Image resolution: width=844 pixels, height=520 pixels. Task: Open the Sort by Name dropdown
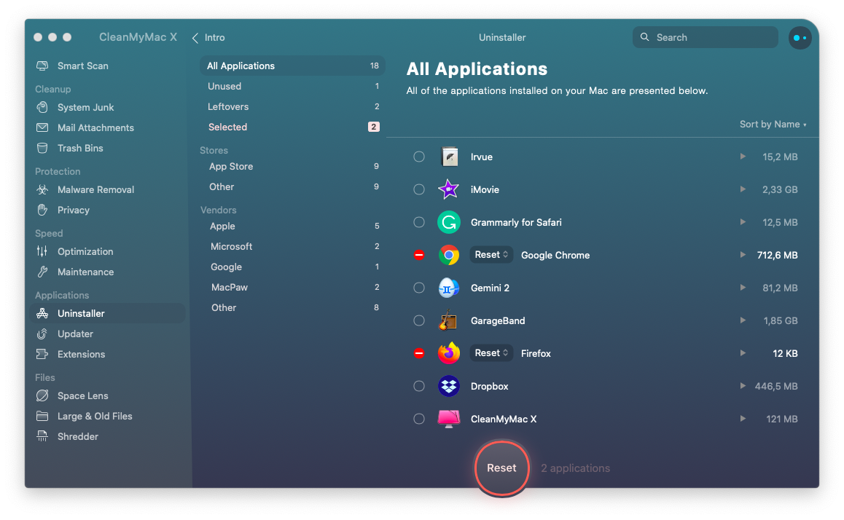(x=773, y=125)
